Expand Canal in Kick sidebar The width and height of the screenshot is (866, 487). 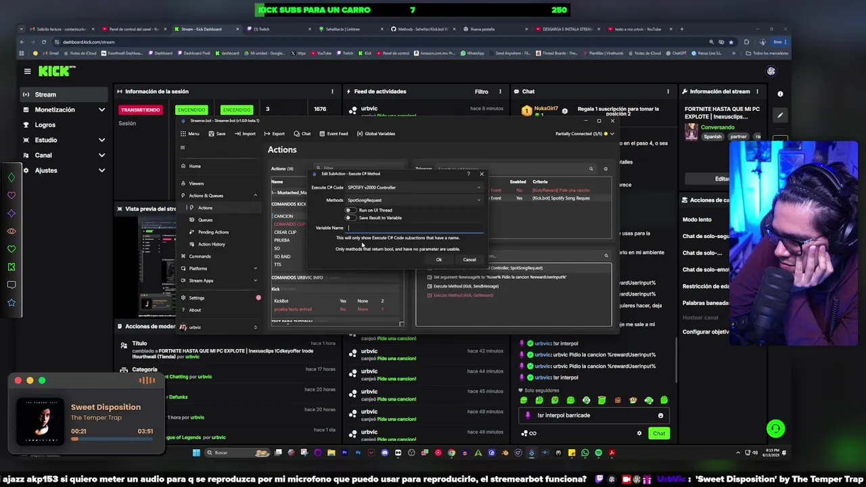(101, 156)
